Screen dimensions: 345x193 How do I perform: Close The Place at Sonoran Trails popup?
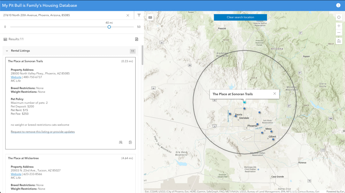[x=275, y=94]
